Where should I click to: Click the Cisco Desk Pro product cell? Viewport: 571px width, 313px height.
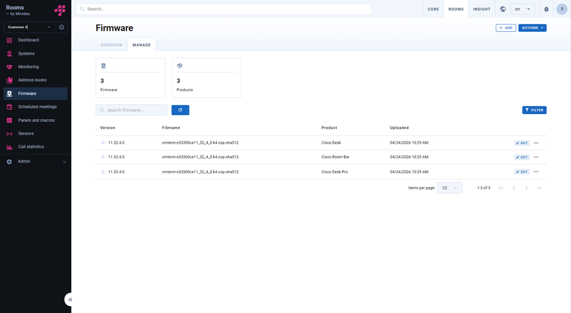click(x=335, y=172)
